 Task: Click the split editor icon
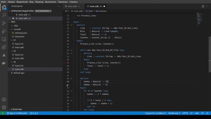[x=203, y=6]
